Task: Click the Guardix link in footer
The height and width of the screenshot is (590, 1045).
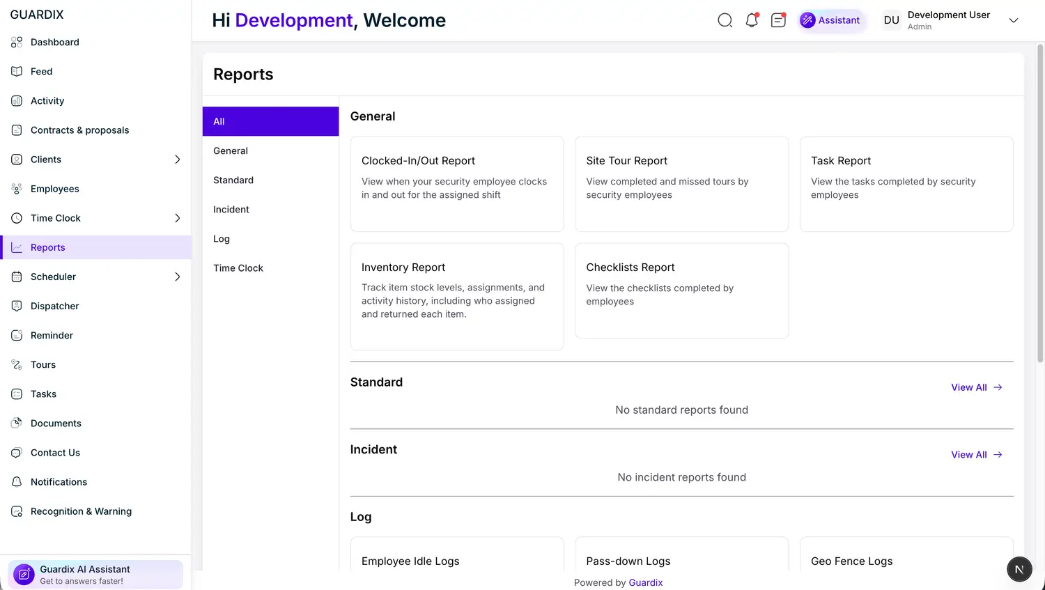Action: pyautogui.click(x=645, y=582)
